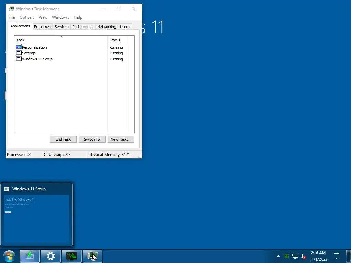Select the Applications tab

20,26
